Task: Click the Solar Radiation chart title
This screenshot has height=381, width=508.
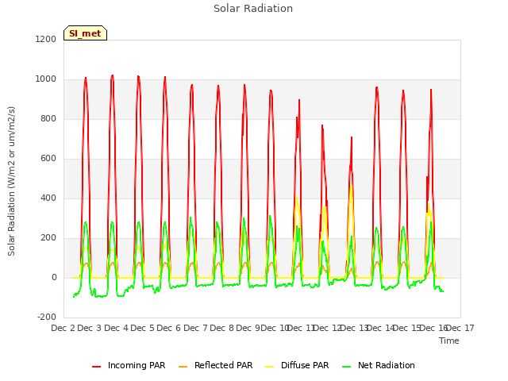Action: click(253, 9)
